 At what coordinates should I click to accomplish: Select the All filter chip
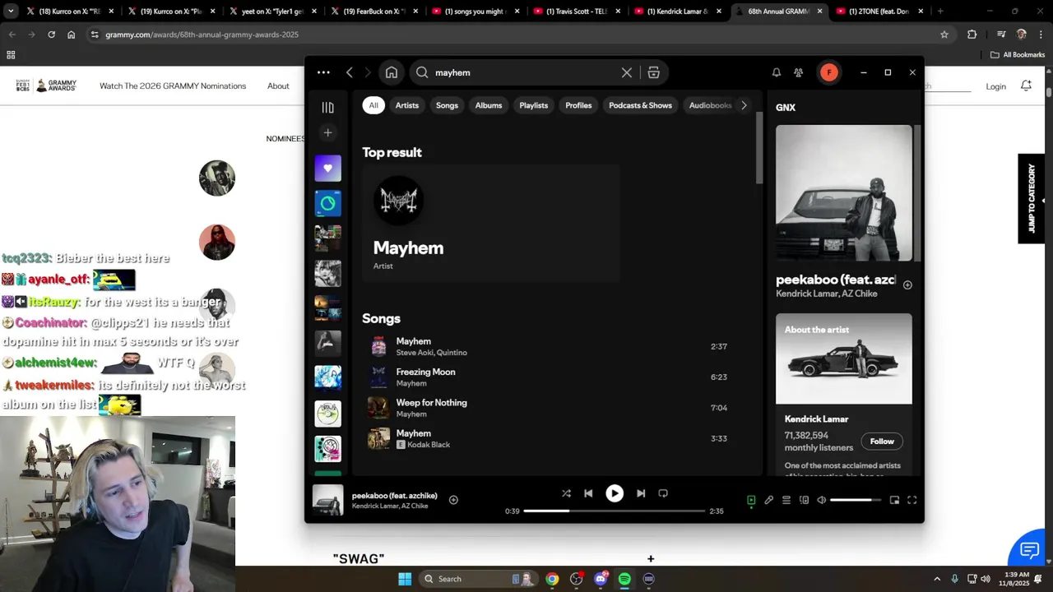point(373,105)
